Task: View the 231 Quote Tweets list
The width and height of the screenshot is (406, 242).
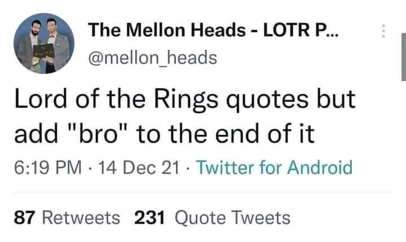Action: click(x=212, y=218)
